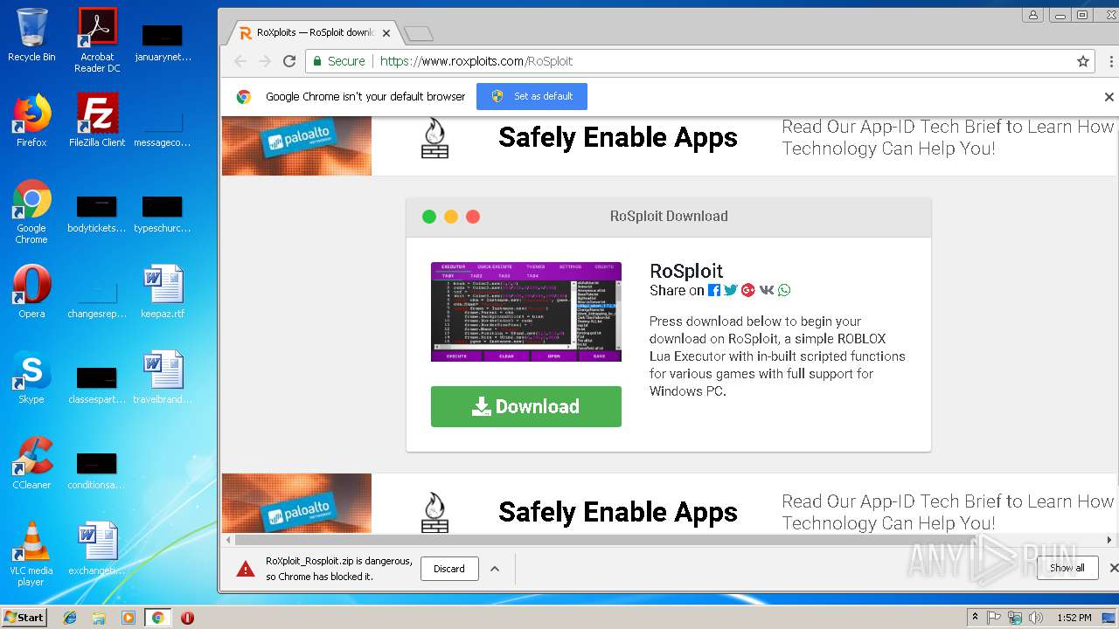The image size is (1119, 629).
Task: Close the downloads shelf
Action: [x=1113, y=568]
